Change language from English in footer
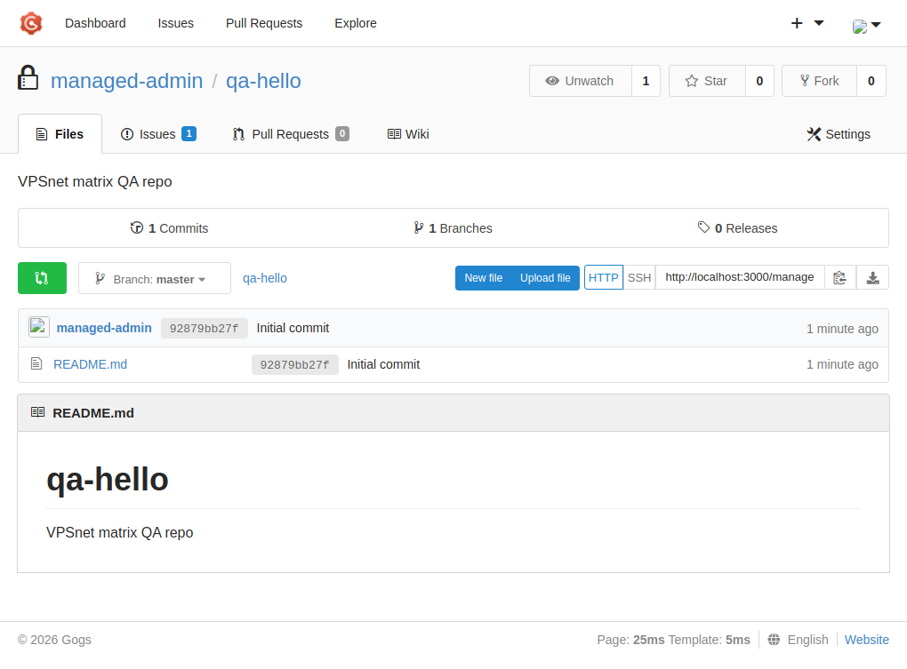Screen dimensions: 907x669 (807, 640)
